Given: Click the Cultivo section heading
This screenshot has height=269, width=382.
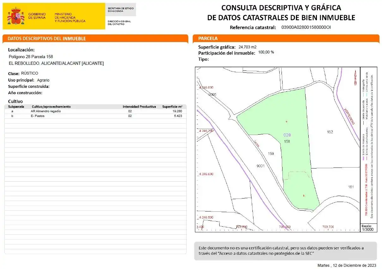Looking at the screenshot, I should coord(15,101).
